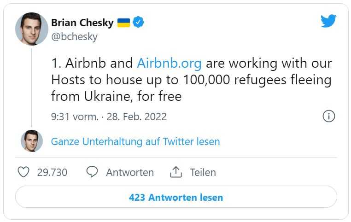Click the 'Antworten' reply label
The image size is (351, 222).
[130, 172]
